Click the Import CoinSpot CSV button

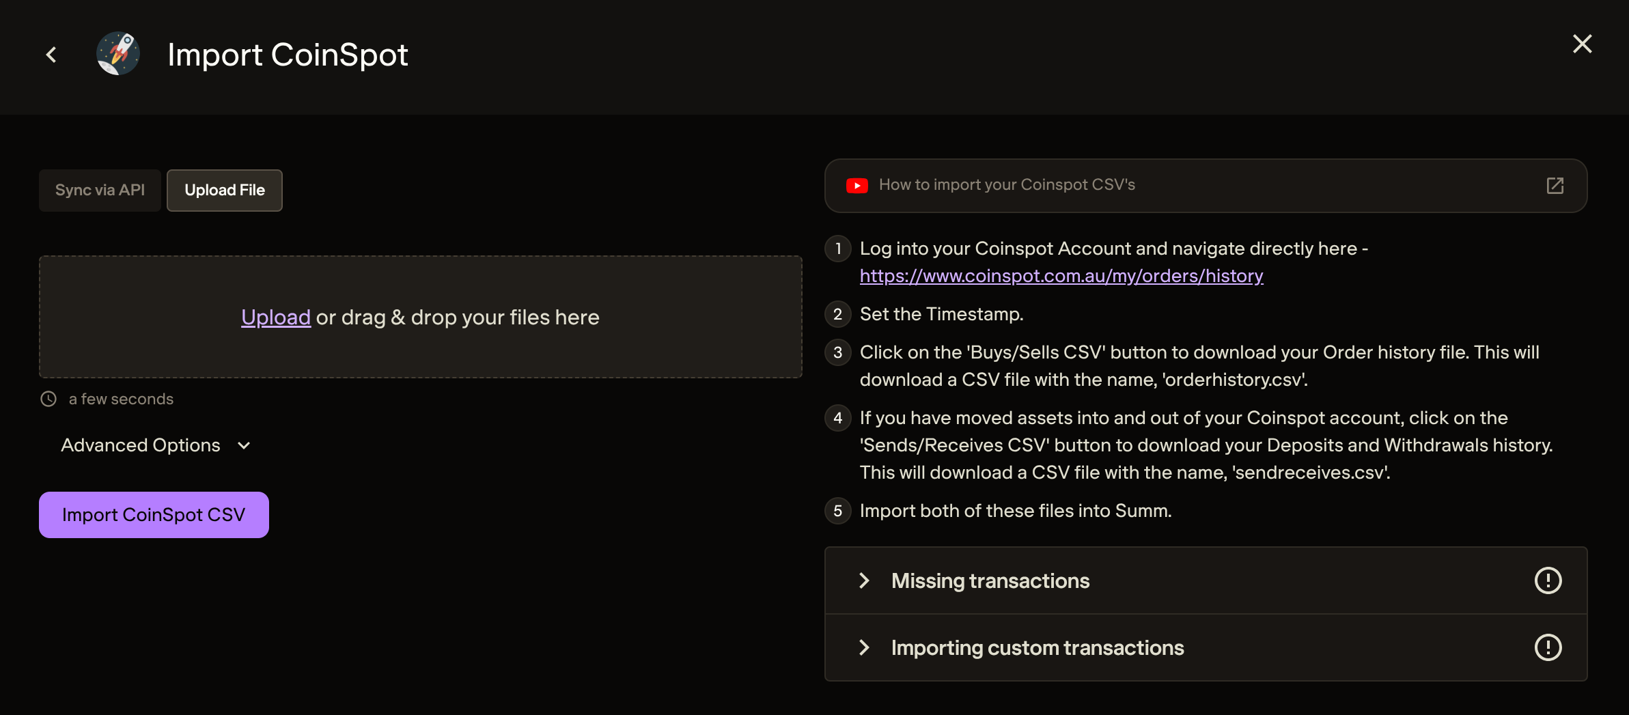tap(154, 515)
